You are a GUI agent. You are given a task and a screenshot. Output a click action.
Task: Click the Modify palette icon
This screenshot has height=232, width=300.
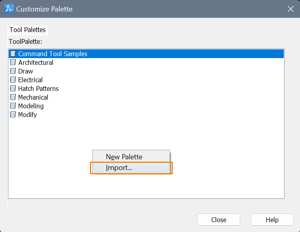click(x=13, y=115)
